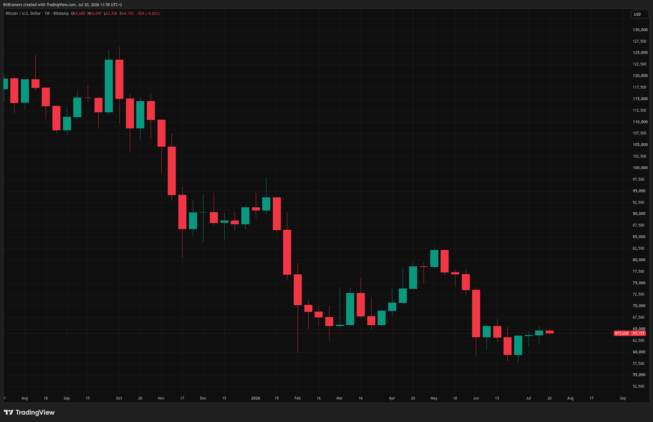Click the 97,500 price axis label

[639, 179]
